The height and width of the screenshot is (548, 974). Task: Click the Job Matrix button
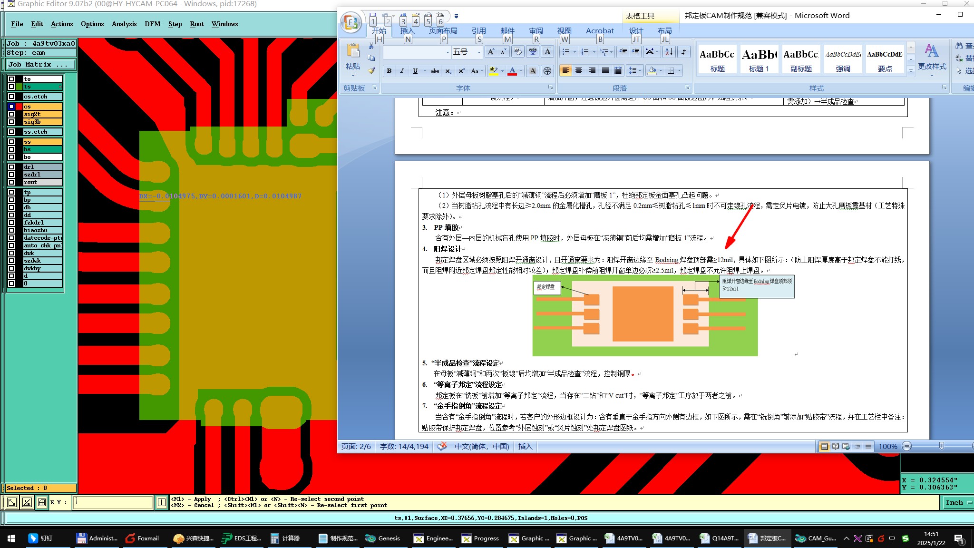click(x=40, y=64)
